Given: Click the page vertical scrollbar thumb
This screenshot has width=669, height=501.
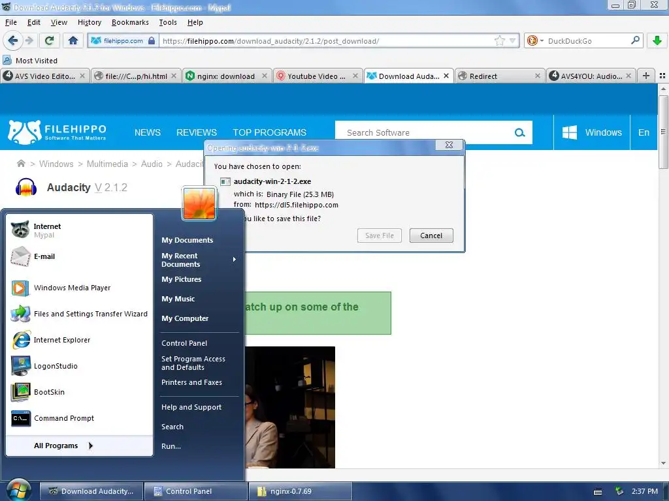Looking at the screenshot, I should pos(662,132).
